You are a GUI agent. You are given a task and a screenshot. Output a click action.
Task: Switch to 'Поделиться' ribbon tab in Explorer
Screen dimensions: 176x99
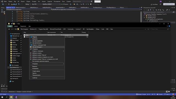23,26
